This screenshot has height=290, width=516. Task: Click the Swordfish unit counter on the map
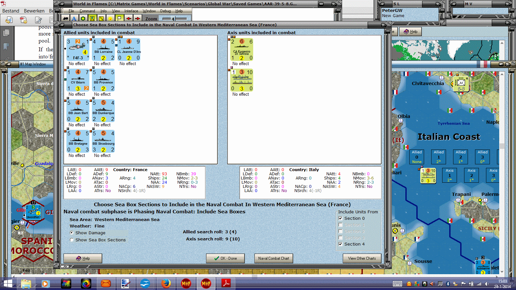pyautogui.click(x=33, y=212)
